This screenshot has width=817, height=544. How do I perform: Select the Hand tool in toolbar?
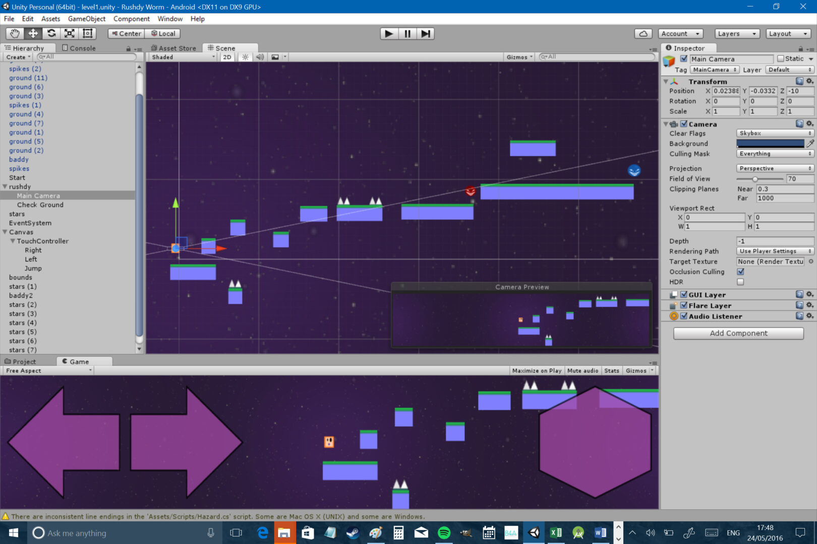point(14,33)
